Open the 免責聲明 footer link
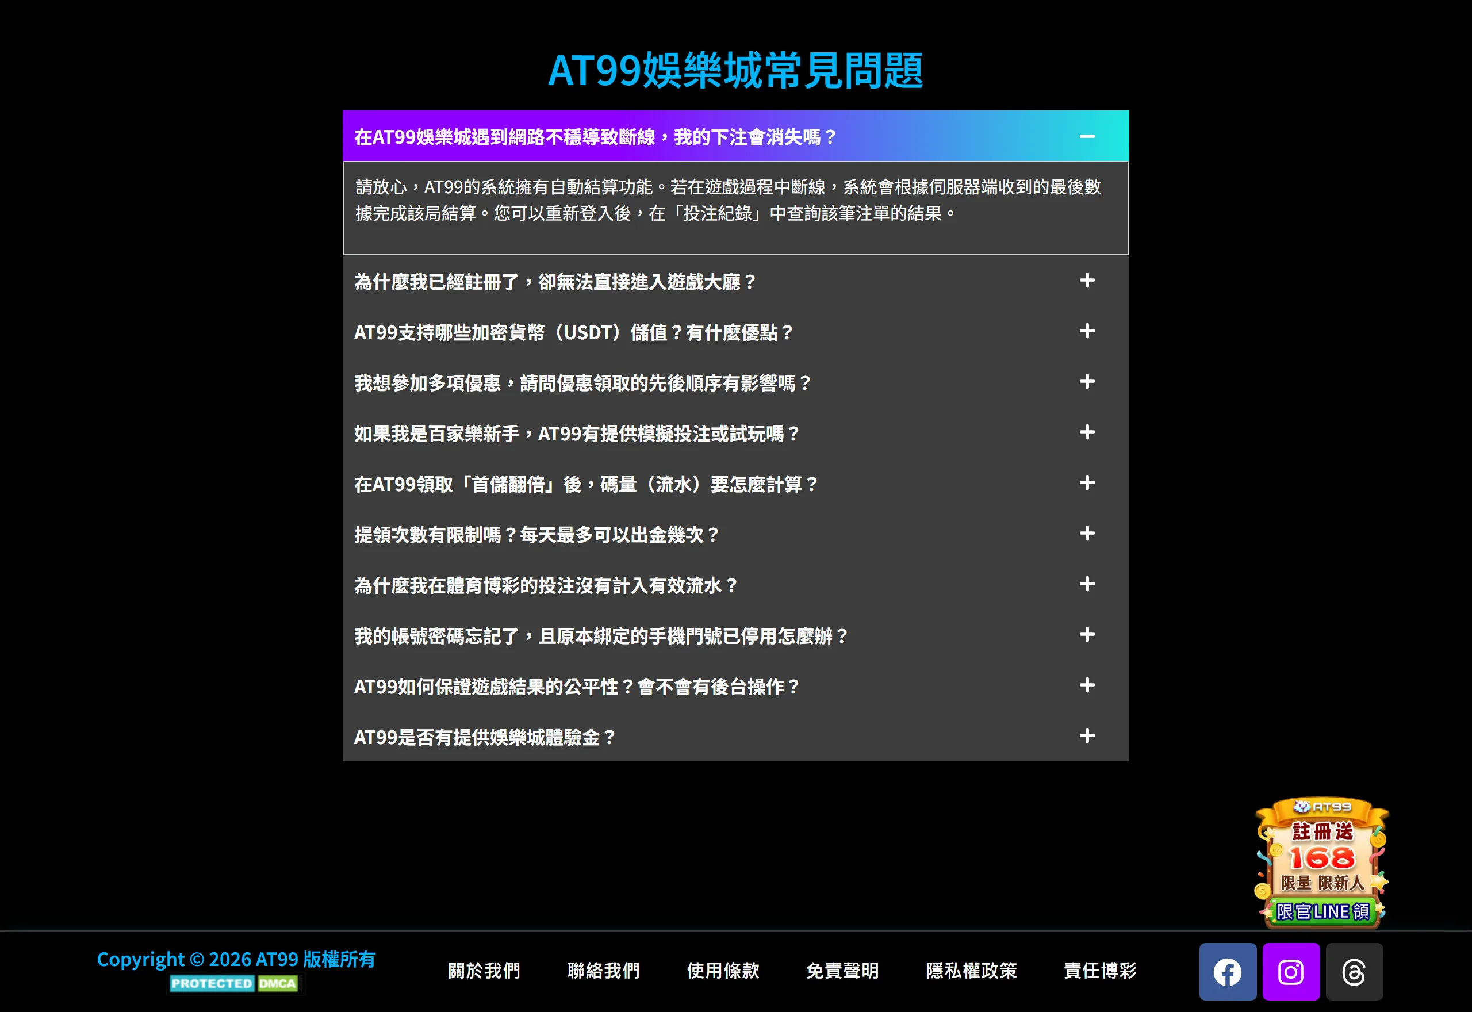This screenshot has width=1472, height=1012. tap(842, 971)
